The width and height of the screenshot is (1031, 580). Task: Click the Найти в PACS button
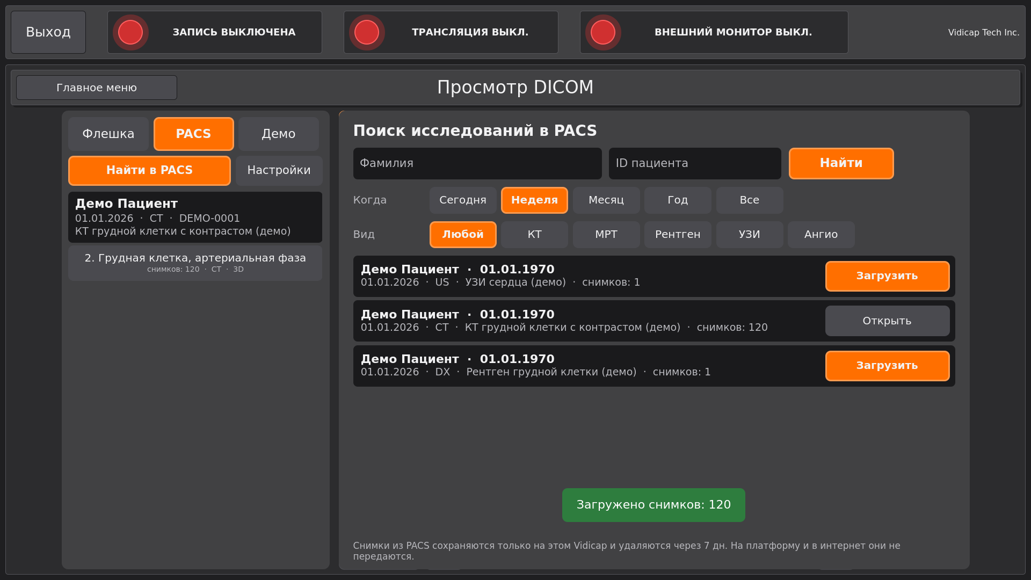click(x=149, y=170)
